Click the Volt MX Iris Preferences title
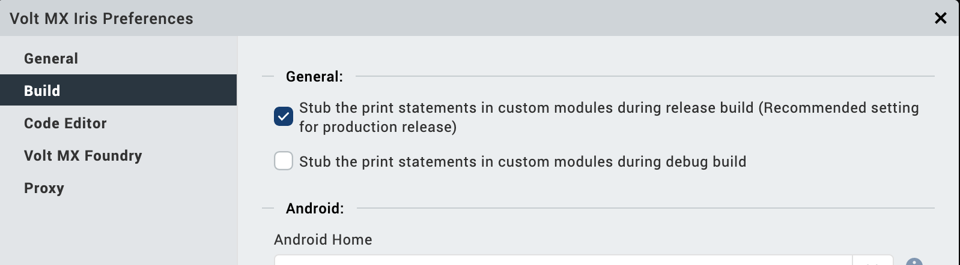This screenshot has width=960, height=265. click(x=102, y=19)
